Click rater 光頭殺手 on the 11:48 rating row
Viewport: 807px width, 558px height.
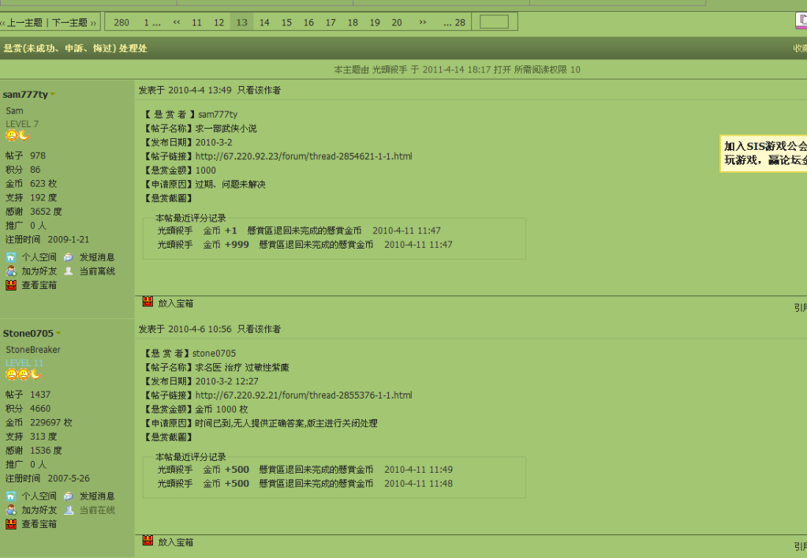point(175,483)
